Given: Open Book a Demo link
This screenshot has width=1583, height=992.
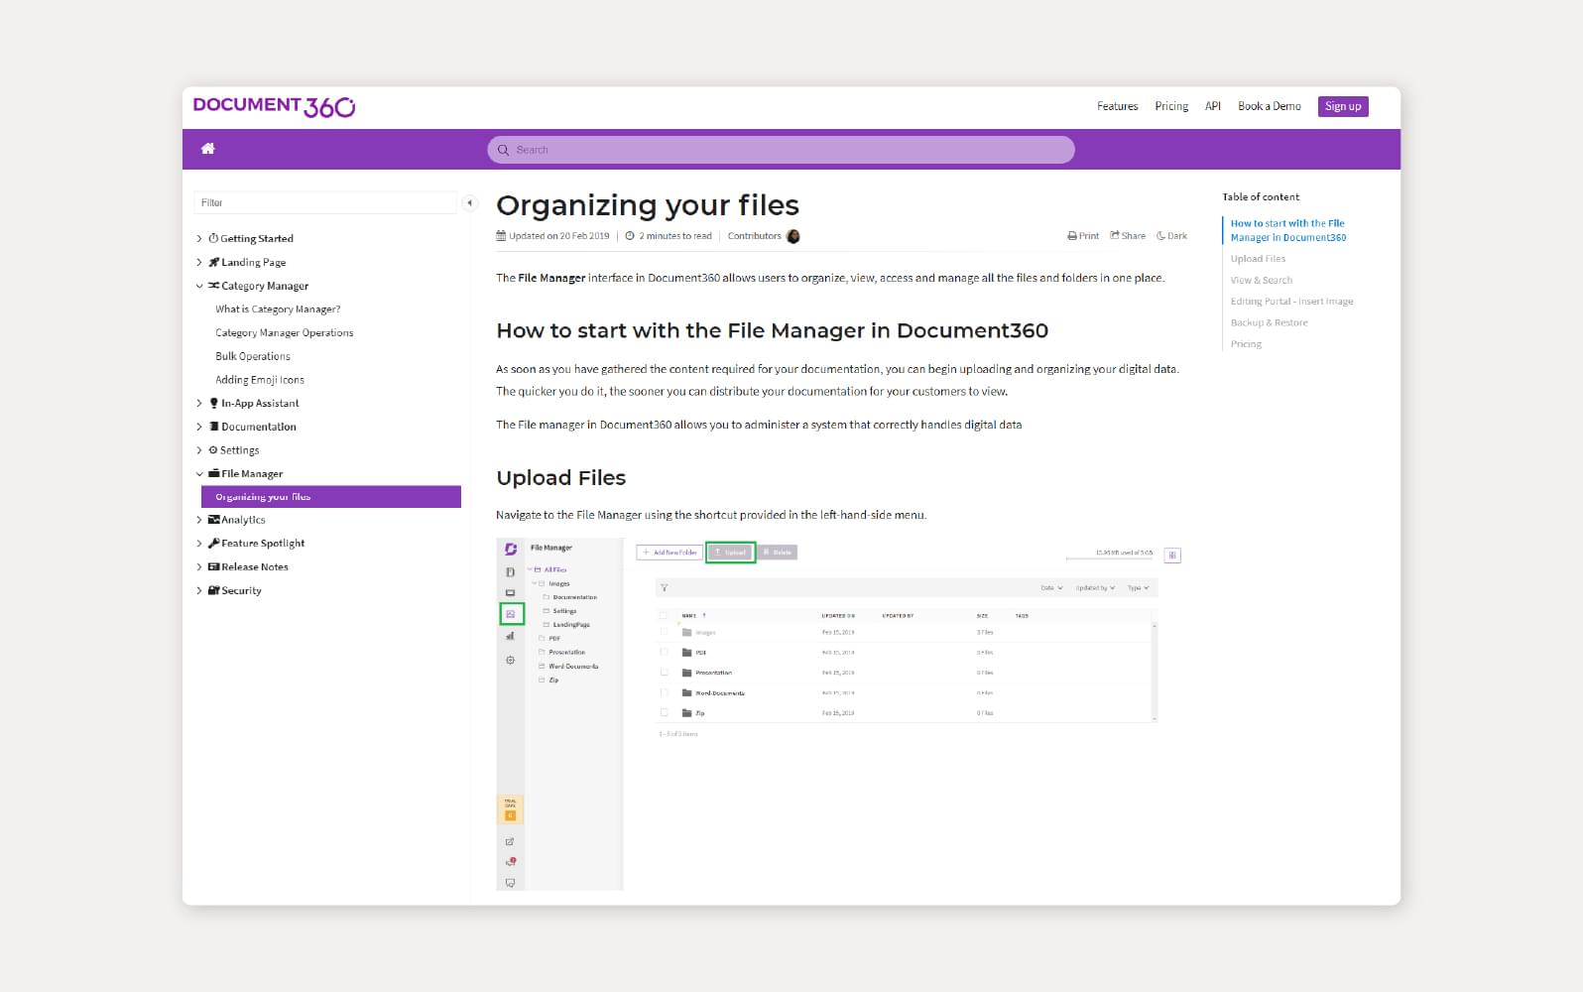Looking at the screenshot, I should click(x=1270, y=106).
